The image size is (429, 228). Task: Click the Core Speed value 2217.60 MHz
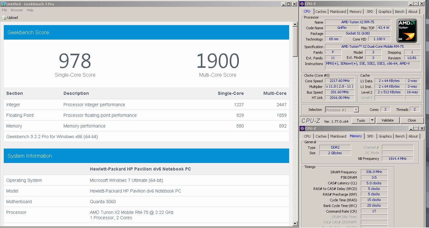pos(340,81)
